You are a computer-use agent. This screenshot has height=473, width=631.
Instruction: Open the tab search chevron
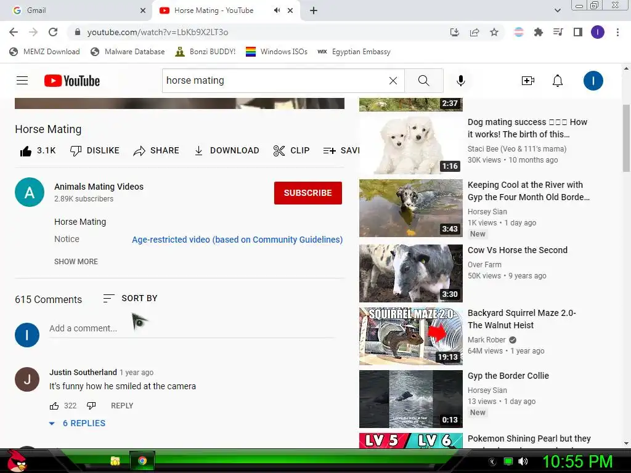(557, 10)
